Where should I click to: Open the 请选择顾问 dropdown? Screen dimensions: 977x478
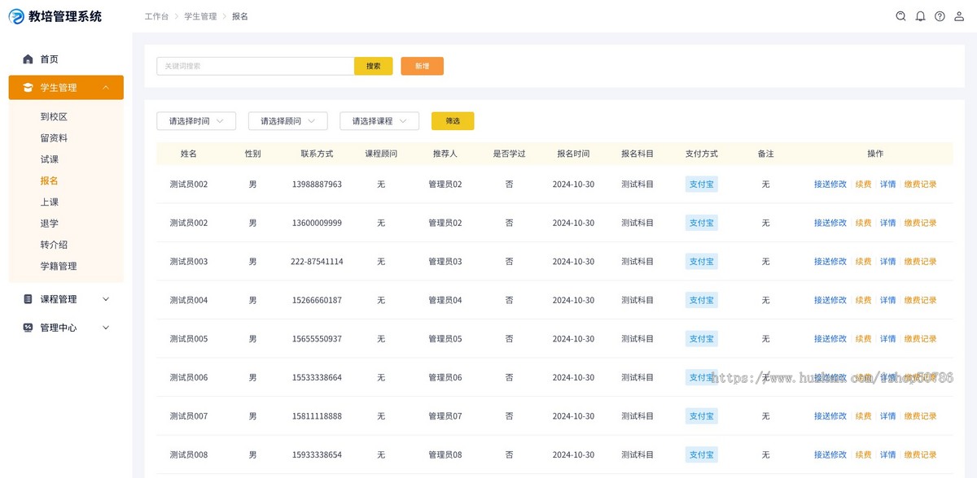287,121
